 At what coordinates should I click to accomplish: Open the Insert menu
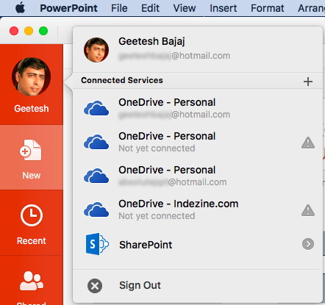coord(223,8)
